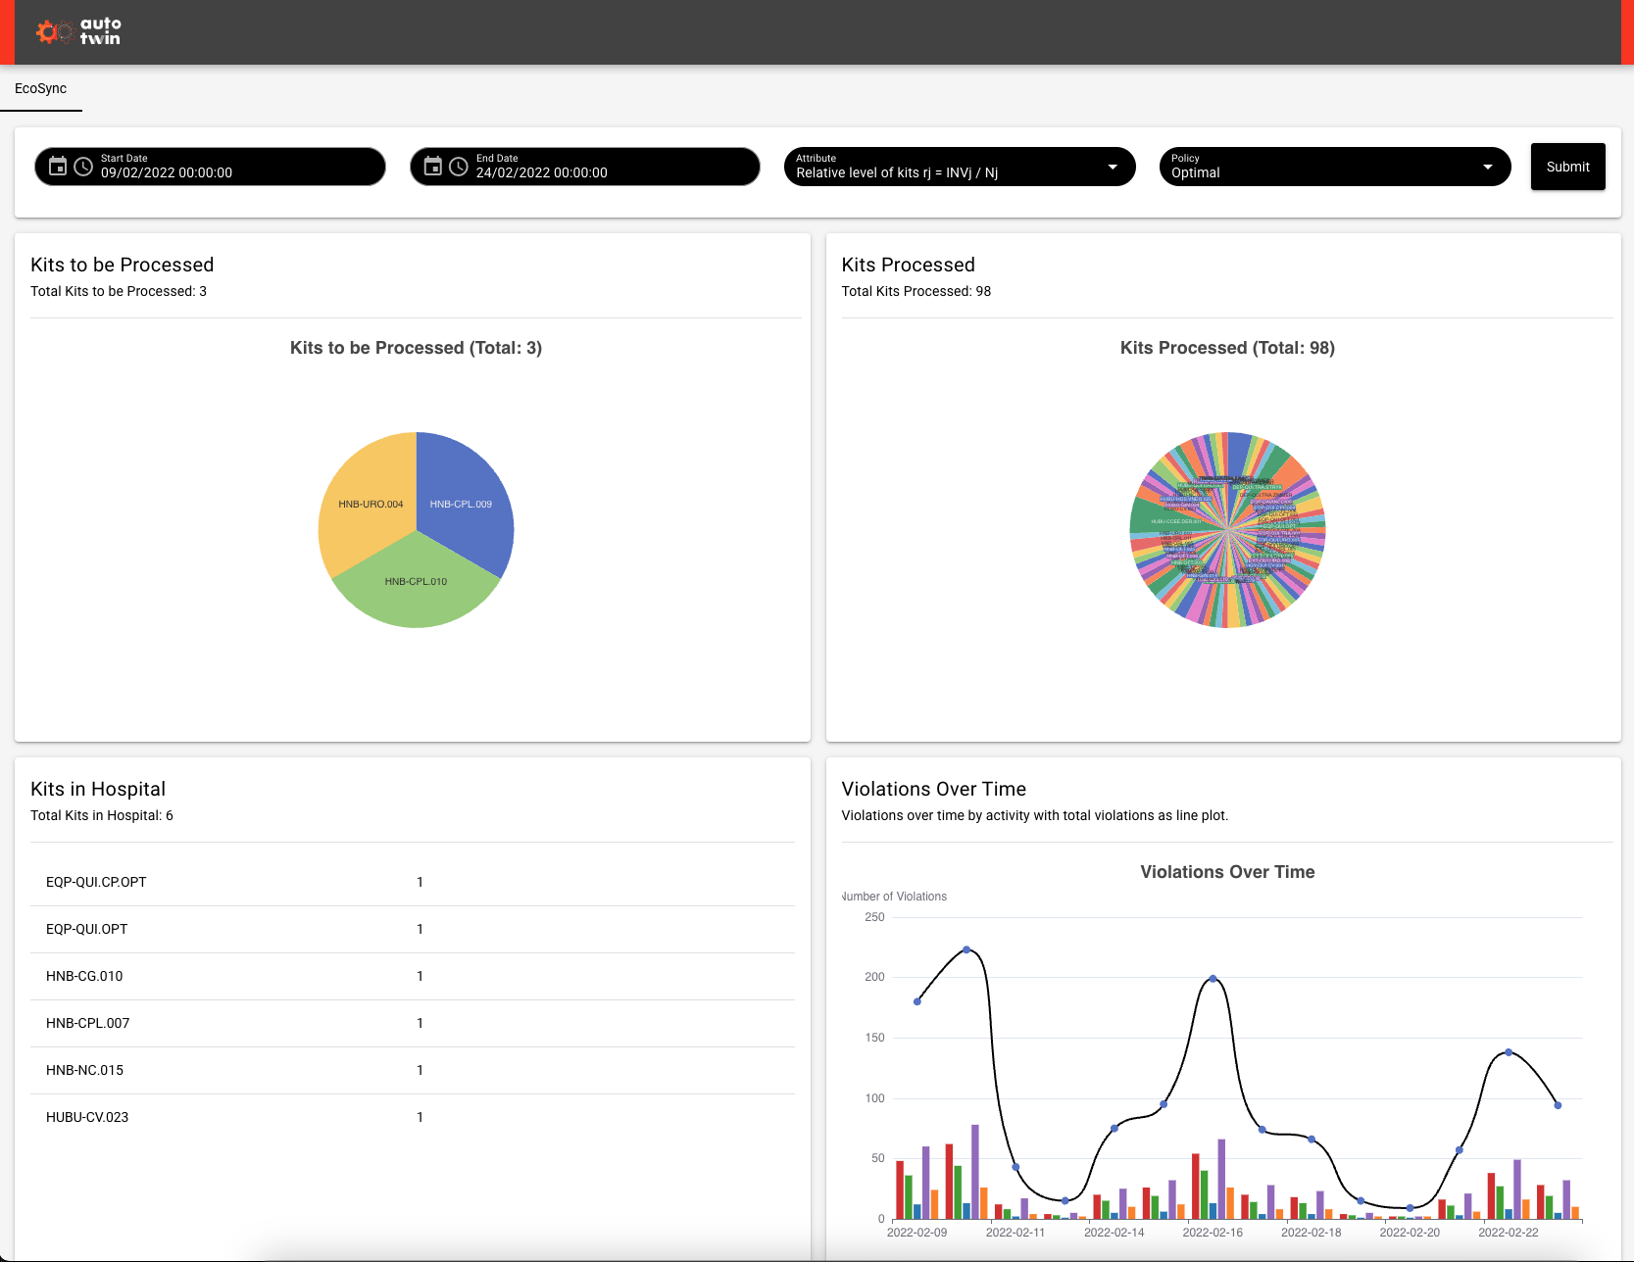This screenshot has height=1262, width=1634.
Task: Click 'Total Kits Processed: 98' text
Action: (916, 291)
